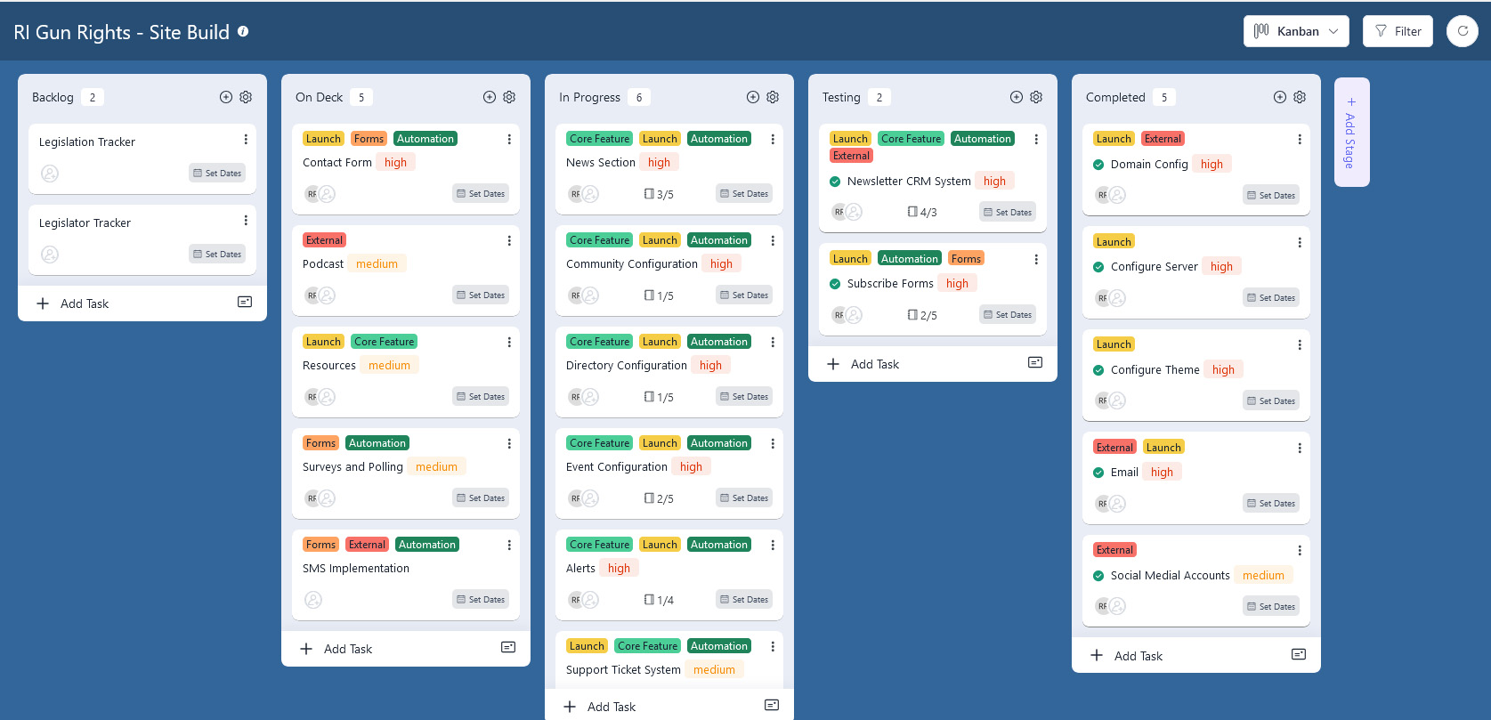Viewport: 1491px width, 720px height.
Task: Click the refresh icon in top bar
Action: click(1462, 31)
